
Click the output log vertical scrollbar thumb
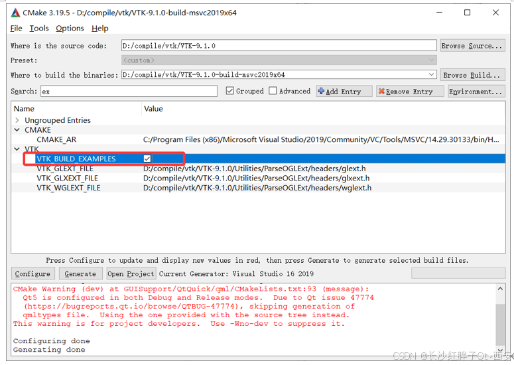click(x=500, y=325)
